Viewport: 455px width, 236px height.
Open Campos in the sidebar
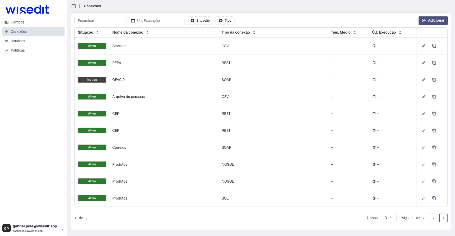pyautogui.click(x=17, y=22)
